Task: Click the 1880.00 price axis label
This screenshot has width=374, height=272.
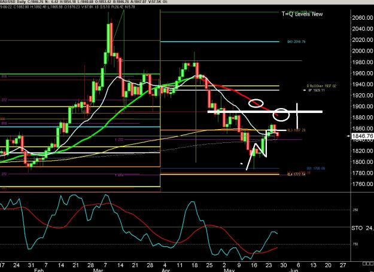Action: tap(362, 117)
